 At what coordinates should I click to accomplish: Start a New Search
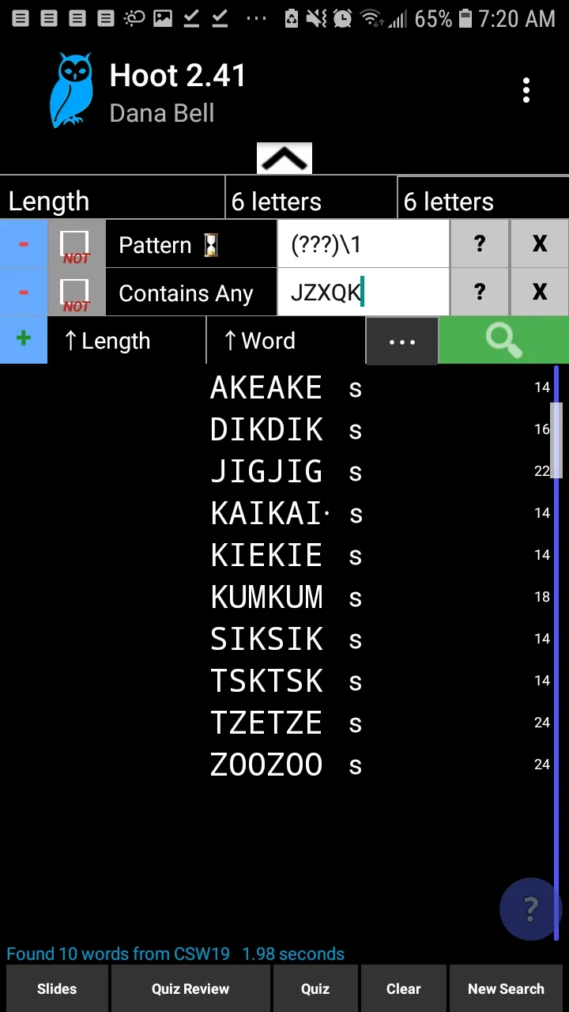[x=506, y=989]
